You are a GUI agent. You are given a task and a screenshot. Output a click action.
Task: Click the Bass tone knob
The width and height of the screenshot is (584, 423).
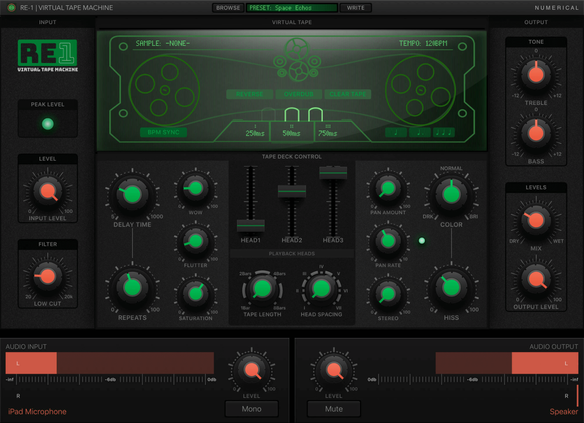coord(536,133)
